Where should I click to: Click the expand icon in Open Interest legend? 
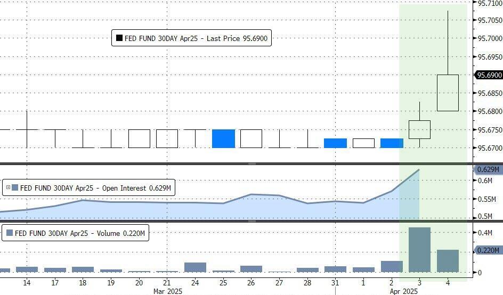(x=7, y=187)
